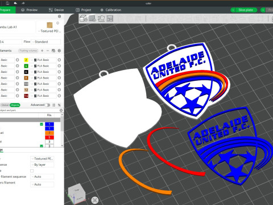Click the orange filament 7 cell in object list
273x205 pixels.
[49, 133]
